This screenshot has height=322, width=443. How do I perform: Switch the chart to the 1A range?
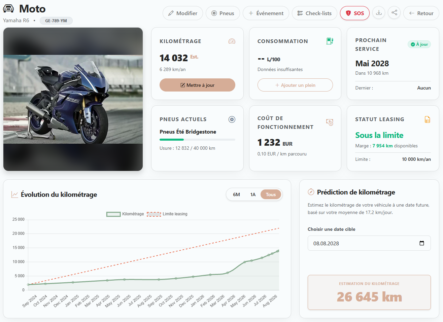pyautogui.click(x=253, y=194)
